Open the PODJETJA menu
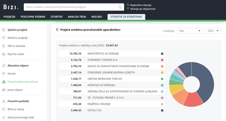 (10, 17)
